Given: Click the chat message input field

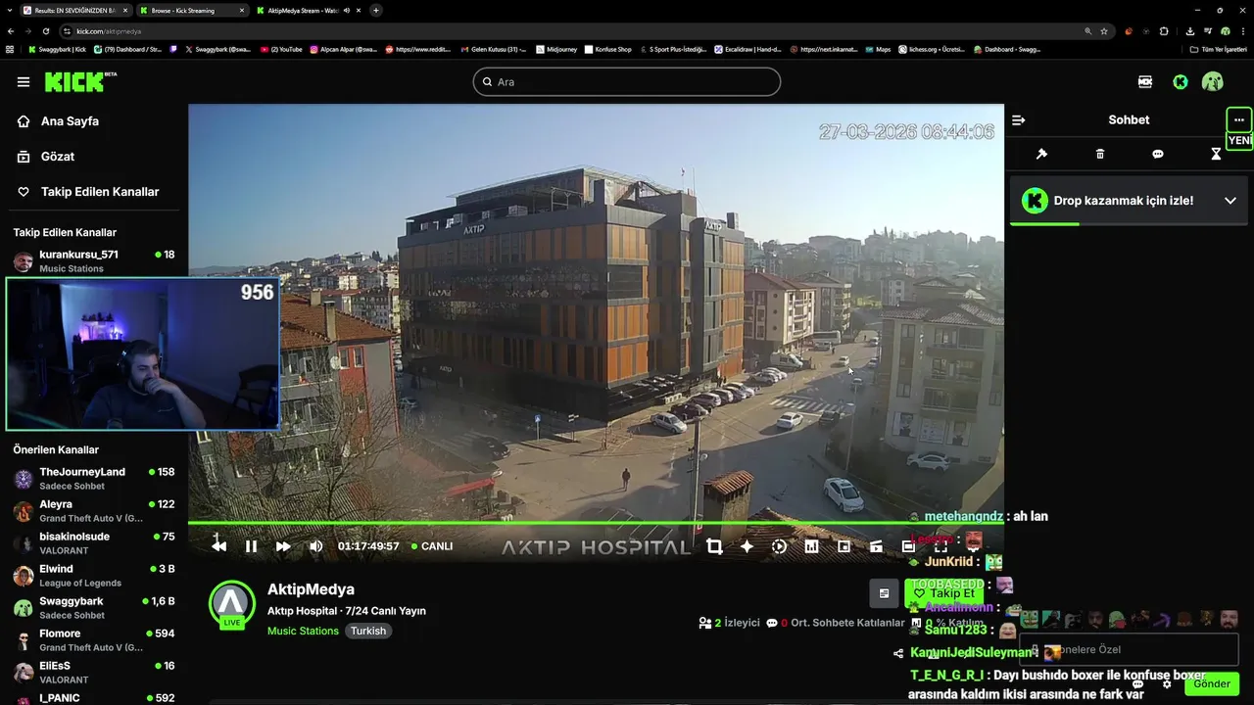Looking at the screenshot, I should tap(1129, 649).
